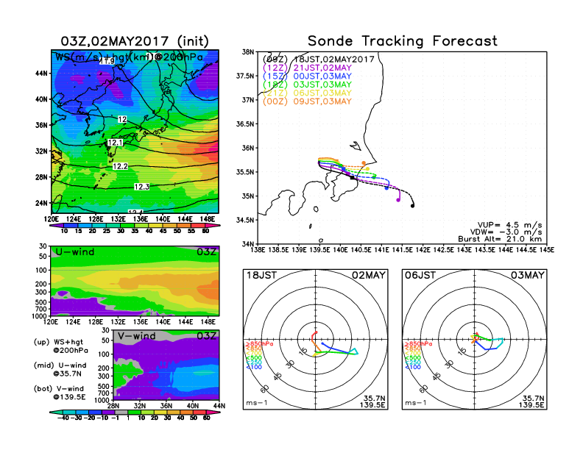
Task: Click the '(up) WS+hgt @200hPa' description
Action: [x=60, y=346]
